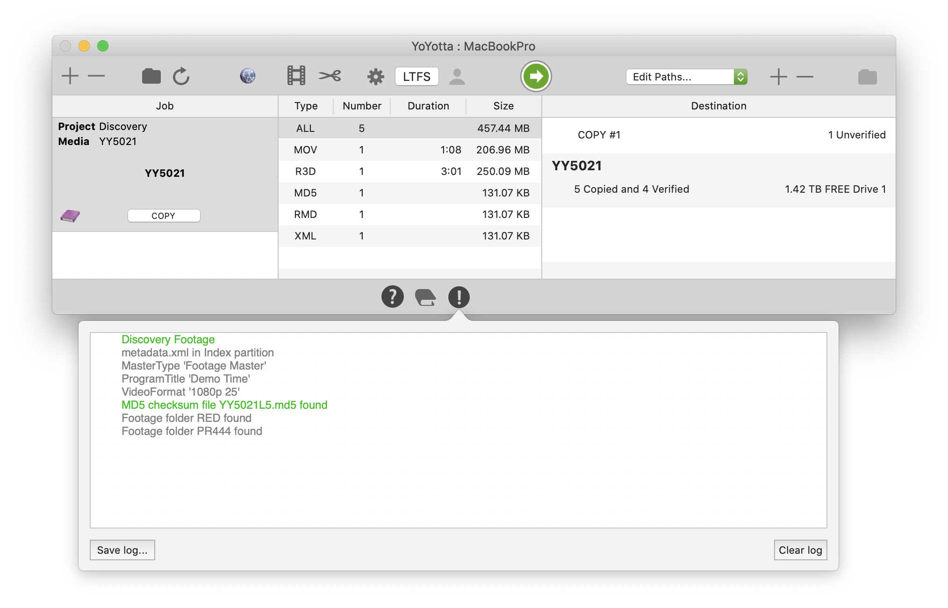Click 'Footage folder RED found' log line

click(187, 418)
